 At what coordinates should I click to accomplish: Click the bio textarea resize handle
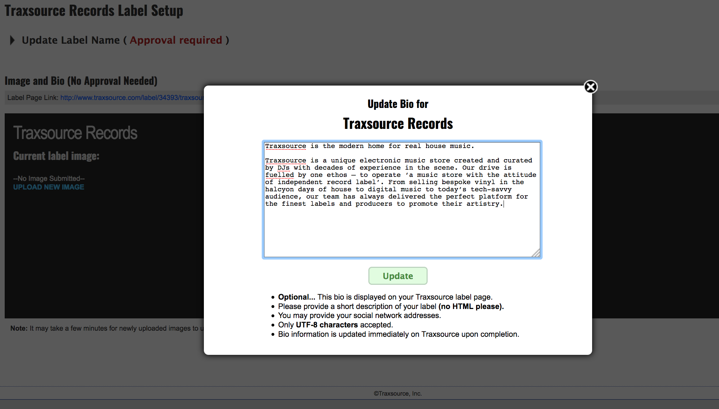click(x=536, y=253)
